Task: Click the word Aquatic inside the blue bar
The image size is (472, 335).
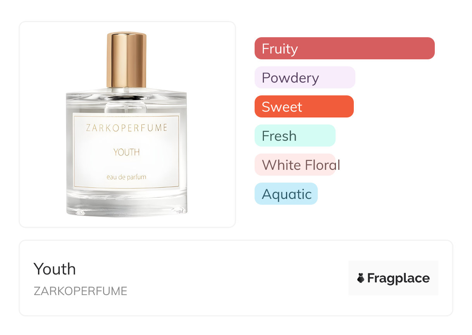Action: [287, 194]
